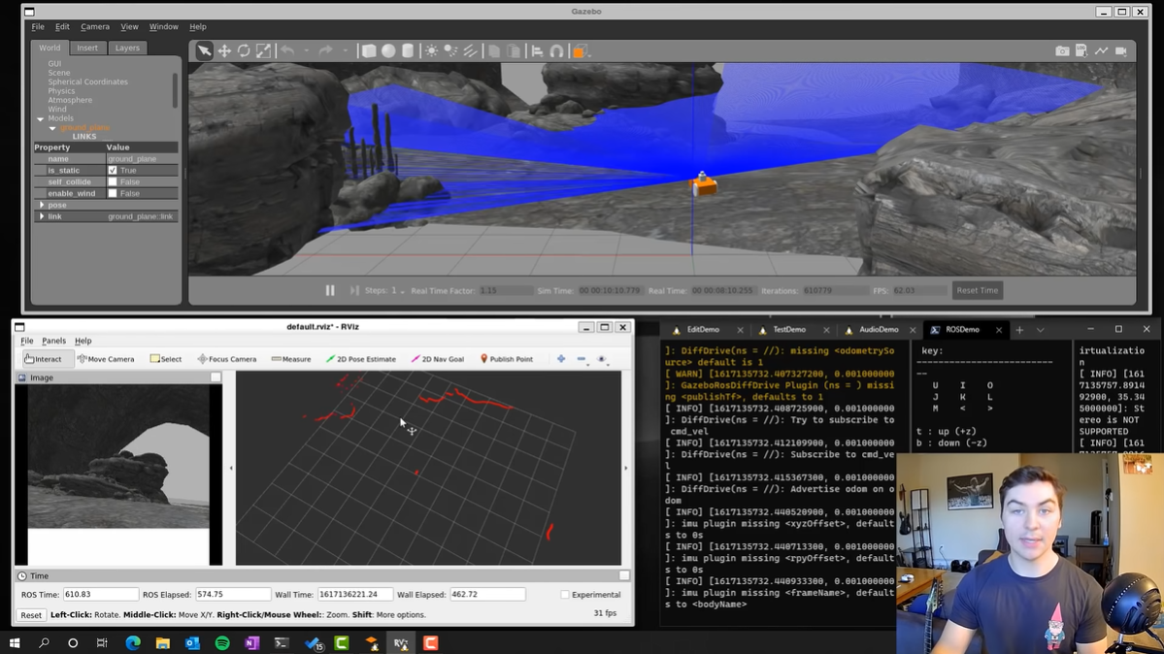Screen dimensions: 1164x654
Task: Uncheck the is_static property checkbox
Action: coord(113,171)
